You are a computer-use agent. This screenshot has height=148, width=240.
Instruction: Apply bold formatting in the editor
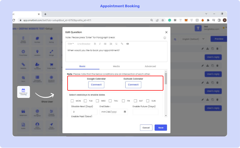tap(95, 44)
